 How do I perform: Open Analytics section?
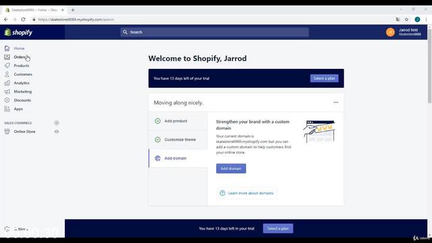(22, 83)
